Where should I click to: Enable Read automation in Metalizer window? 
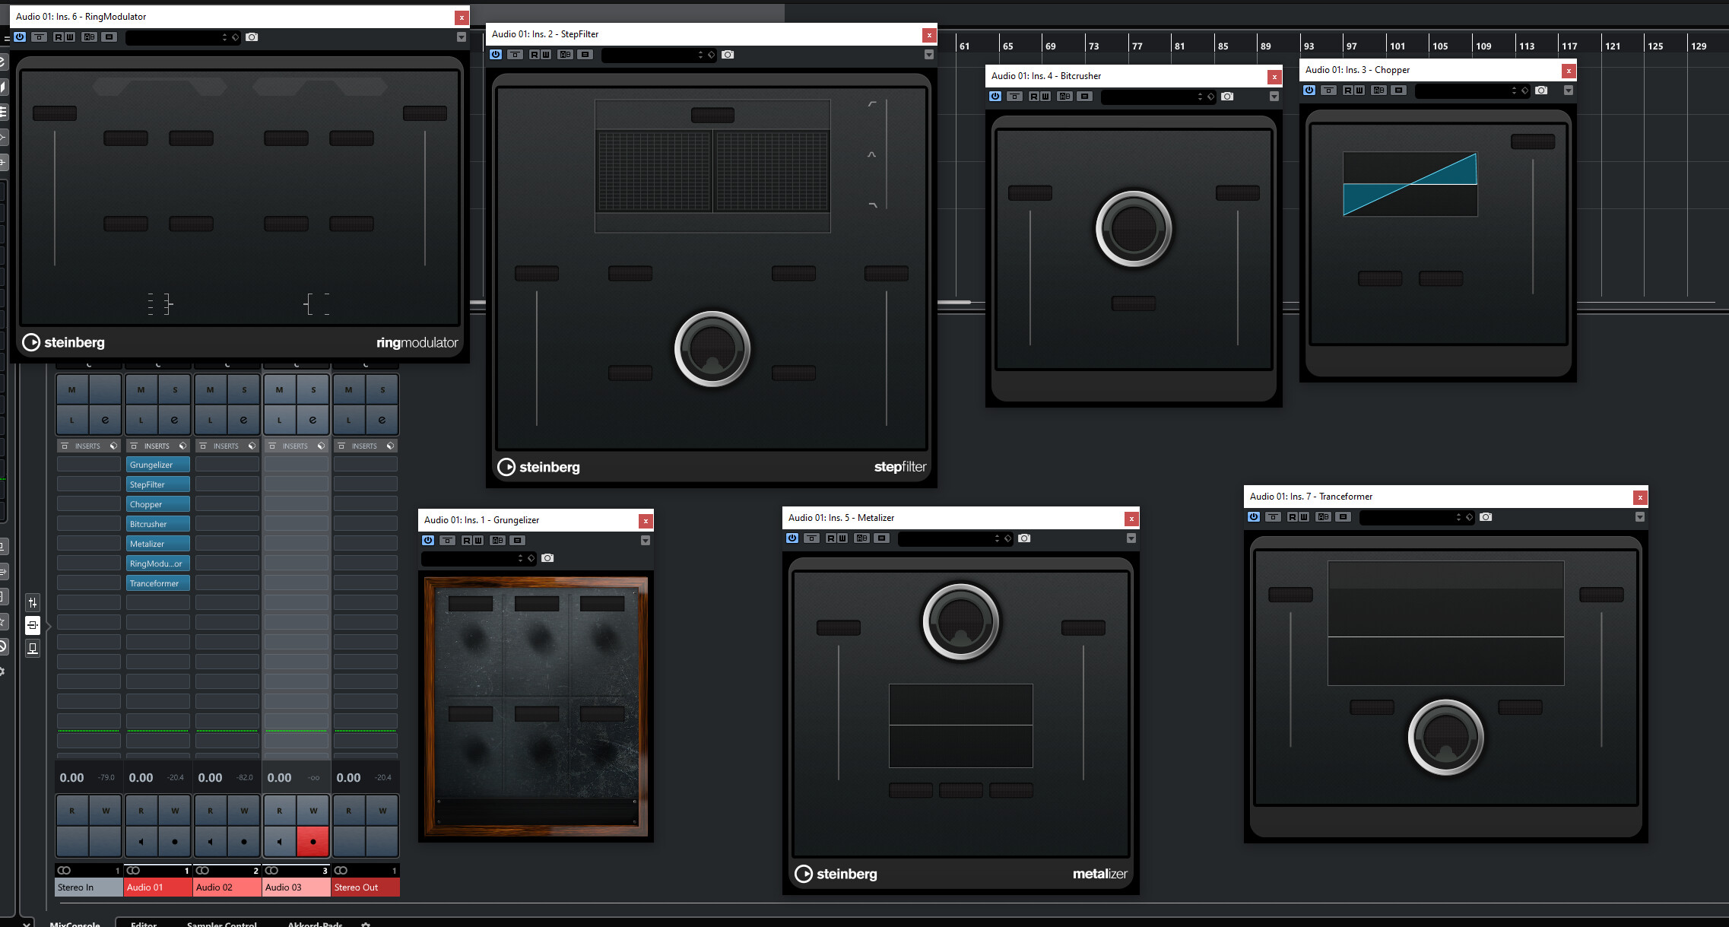click(x=832, y=538)
